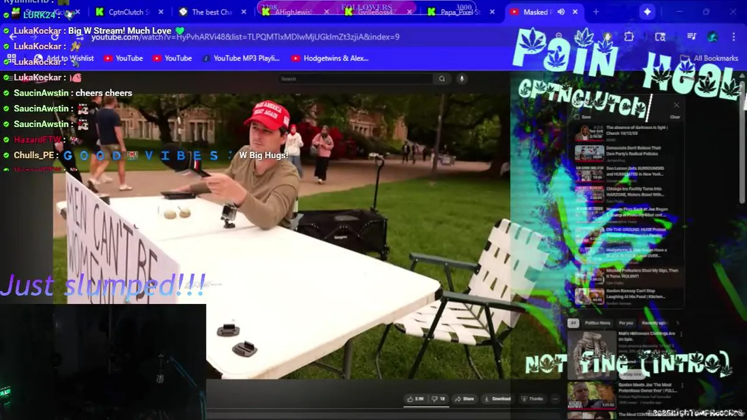Viewport: 747px width, 420px height.
Task: Open the Hodgetwins & Alex... bookmark
Action: coord(330,58)
